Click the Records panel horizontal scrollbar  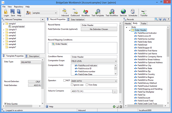click(x=146, y=106)
